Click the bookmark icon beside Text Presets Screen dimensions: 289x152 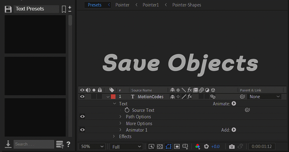tap(64, 9)
